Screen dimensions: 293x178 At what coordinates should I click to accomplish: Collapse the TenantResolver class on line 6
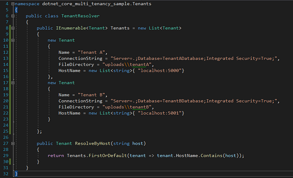coord(13,16)
